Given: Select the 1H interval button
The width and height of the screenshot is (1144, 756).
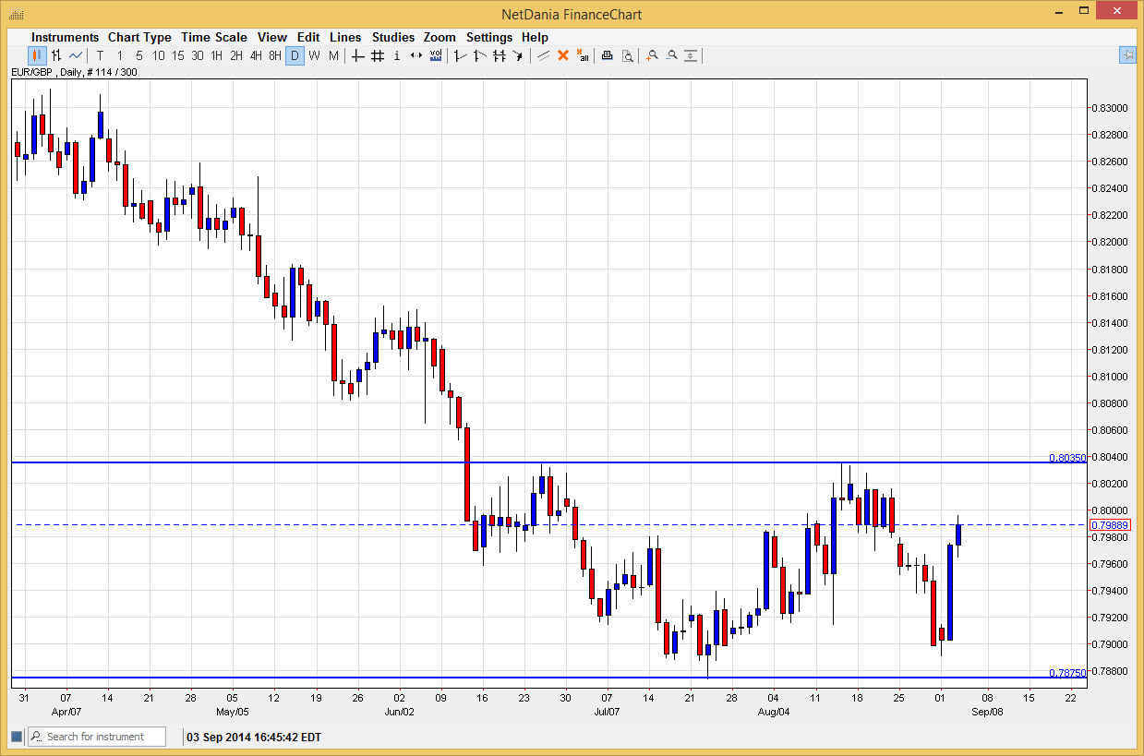Looking at the screenshot, I should pos(217,55).
